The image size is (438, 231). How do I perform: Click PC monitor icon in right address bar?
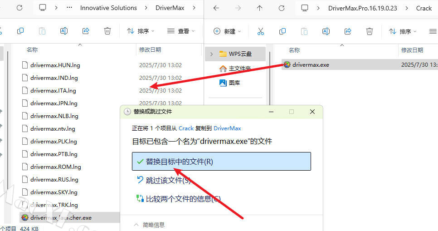(305, 8)
